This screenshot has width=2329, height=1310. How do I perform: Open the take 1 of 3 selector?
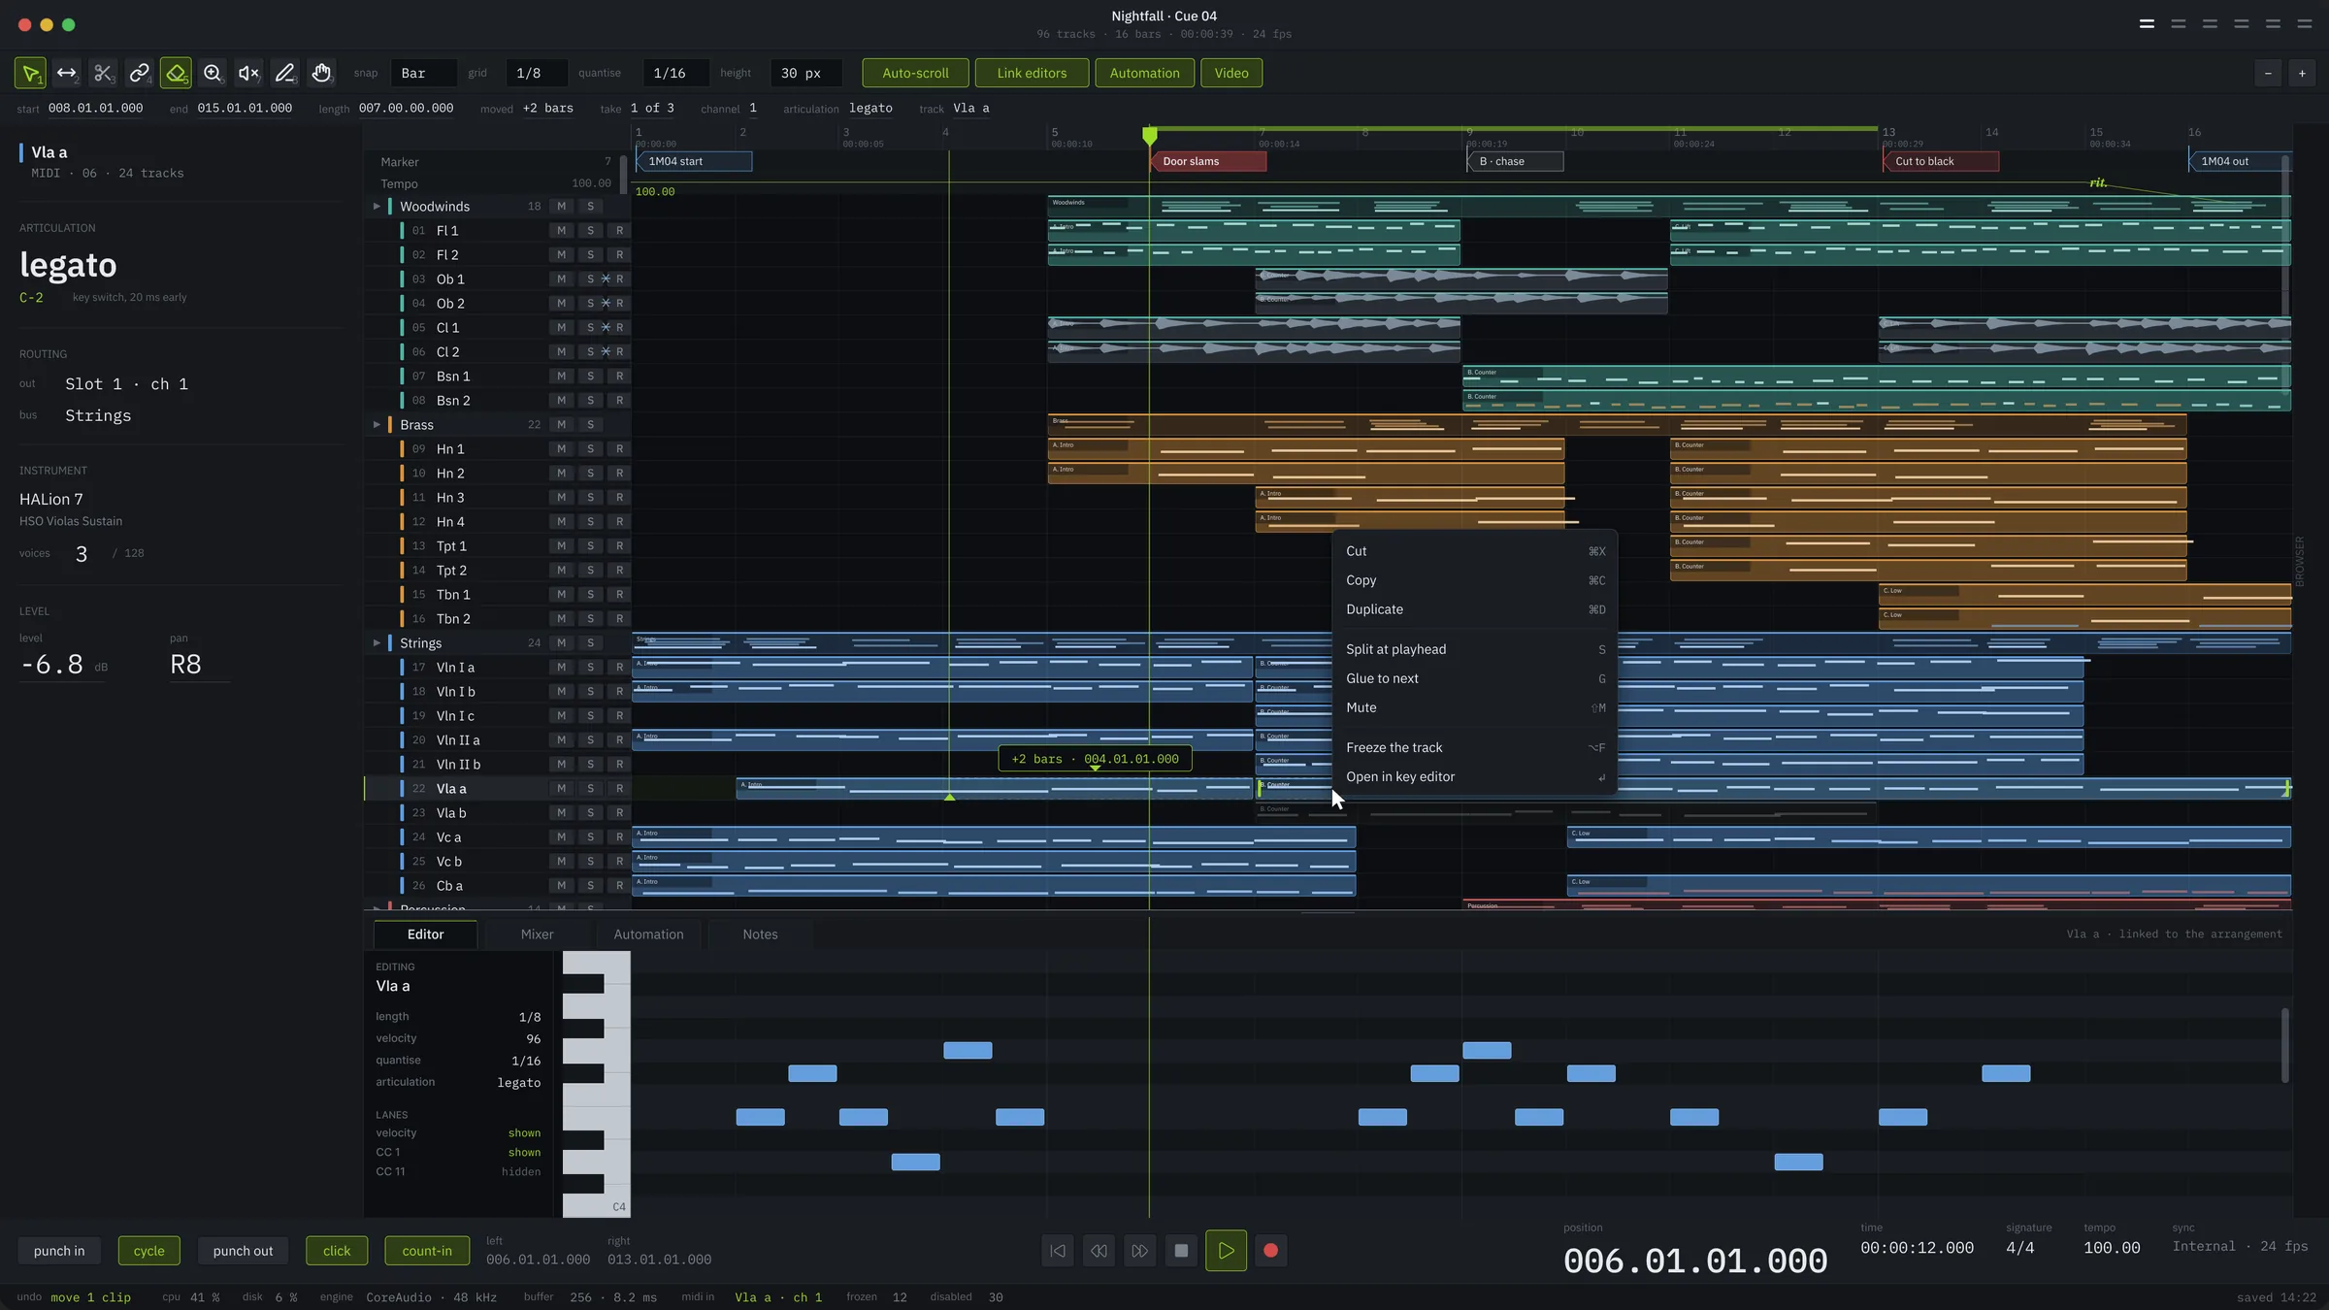click(x=652, y=108)
